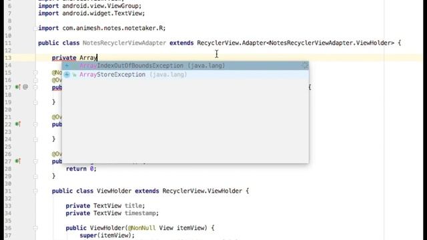Click the closing brace on line 24

[53, 139]
